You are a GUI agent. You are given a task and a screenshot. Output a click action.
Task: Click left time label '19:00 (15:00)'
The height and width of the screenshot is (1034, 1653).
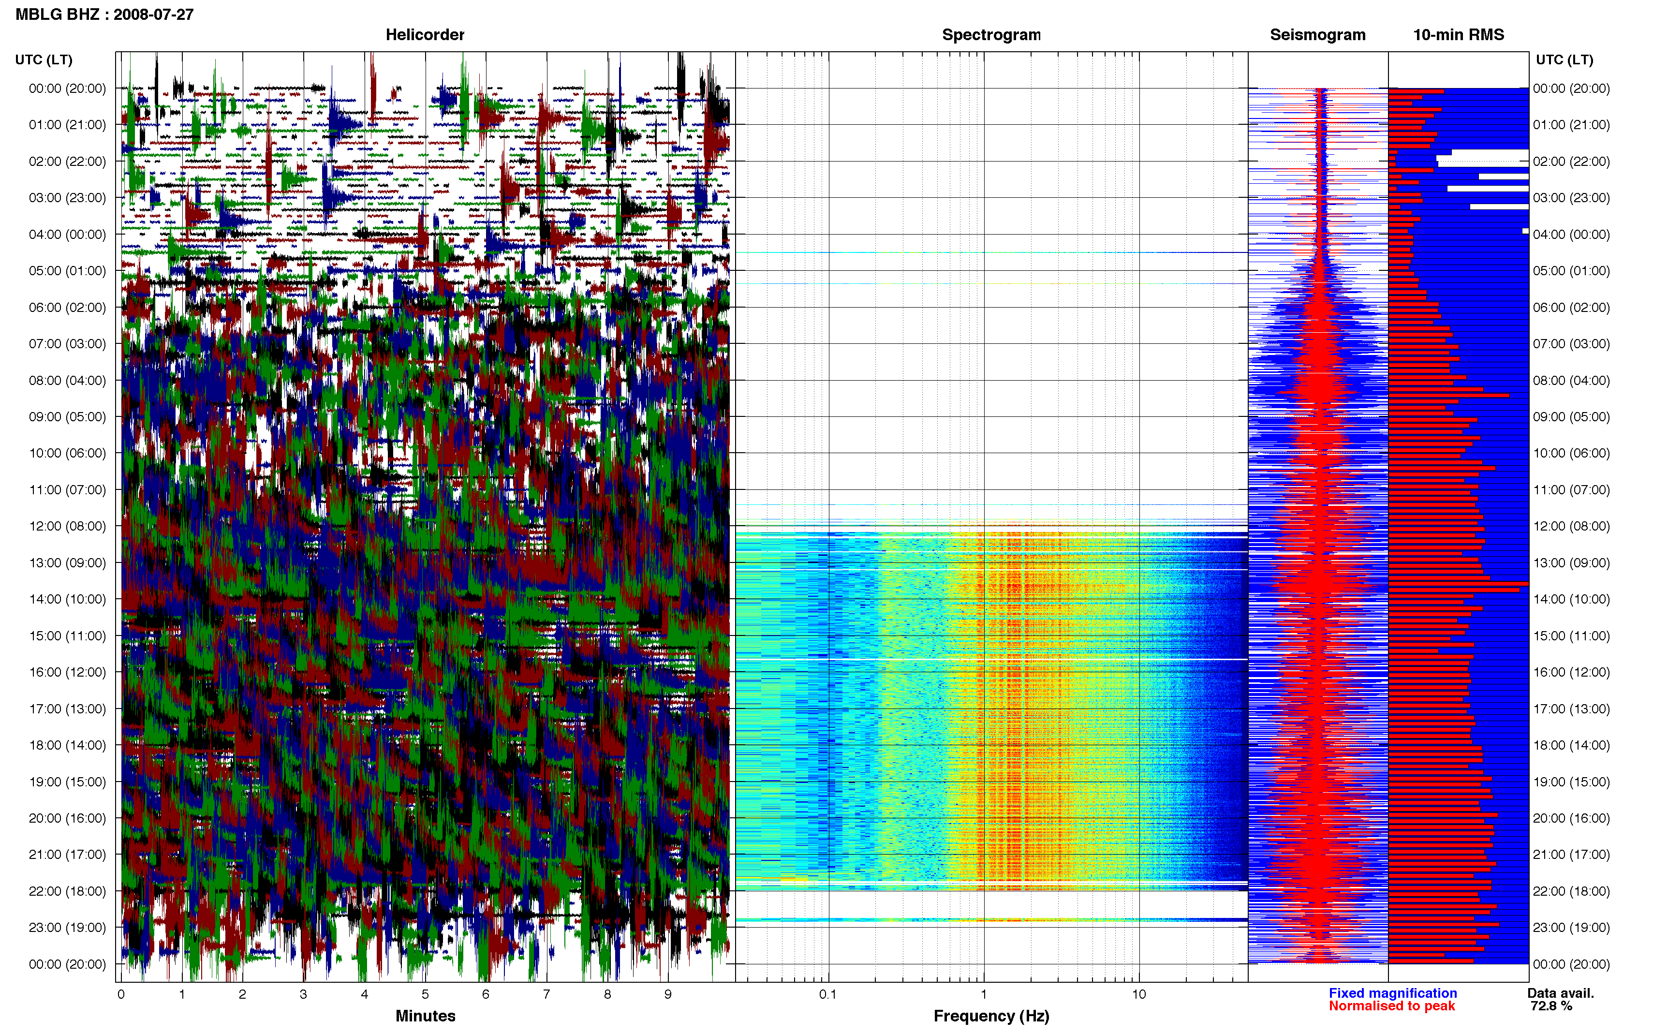tap(68, 782)
